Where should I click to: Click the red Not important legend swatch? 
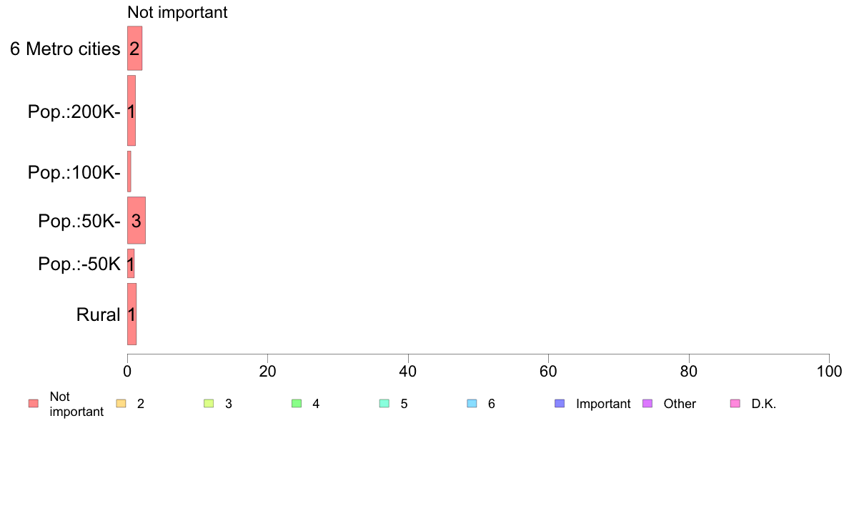(34, 404)
